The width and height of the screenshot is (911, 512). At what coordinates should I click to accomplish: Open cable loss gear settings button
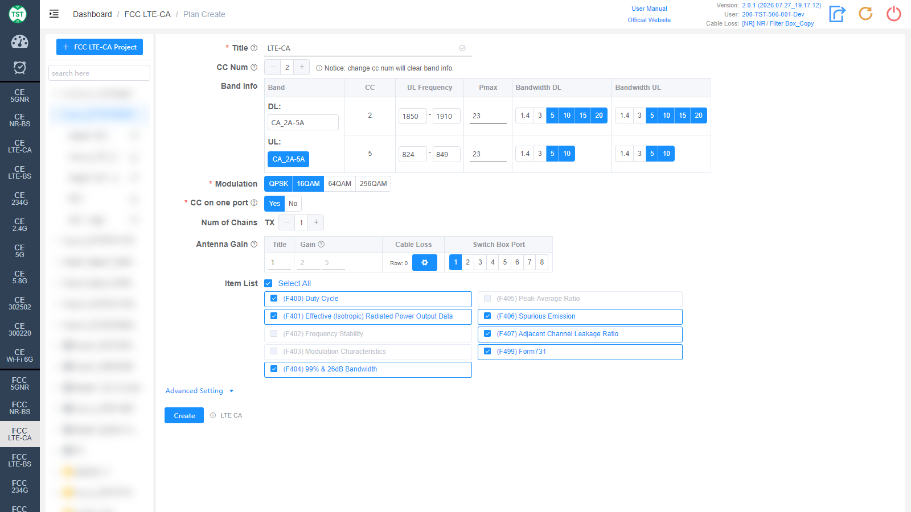[425, 263]
